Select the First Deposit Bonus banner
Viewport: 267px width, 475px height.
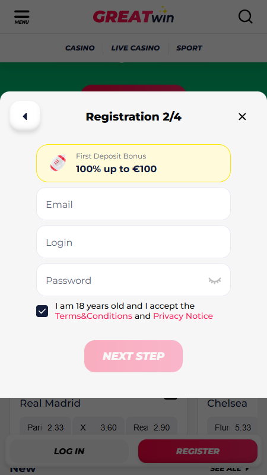[133, 163]
